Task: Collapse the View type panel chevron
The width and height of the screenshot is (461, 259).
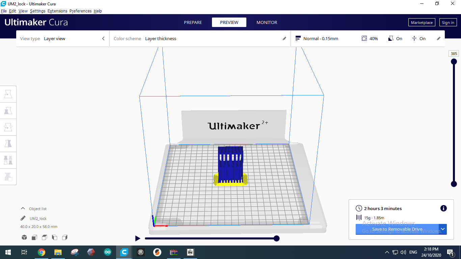Action: (103, 38)
